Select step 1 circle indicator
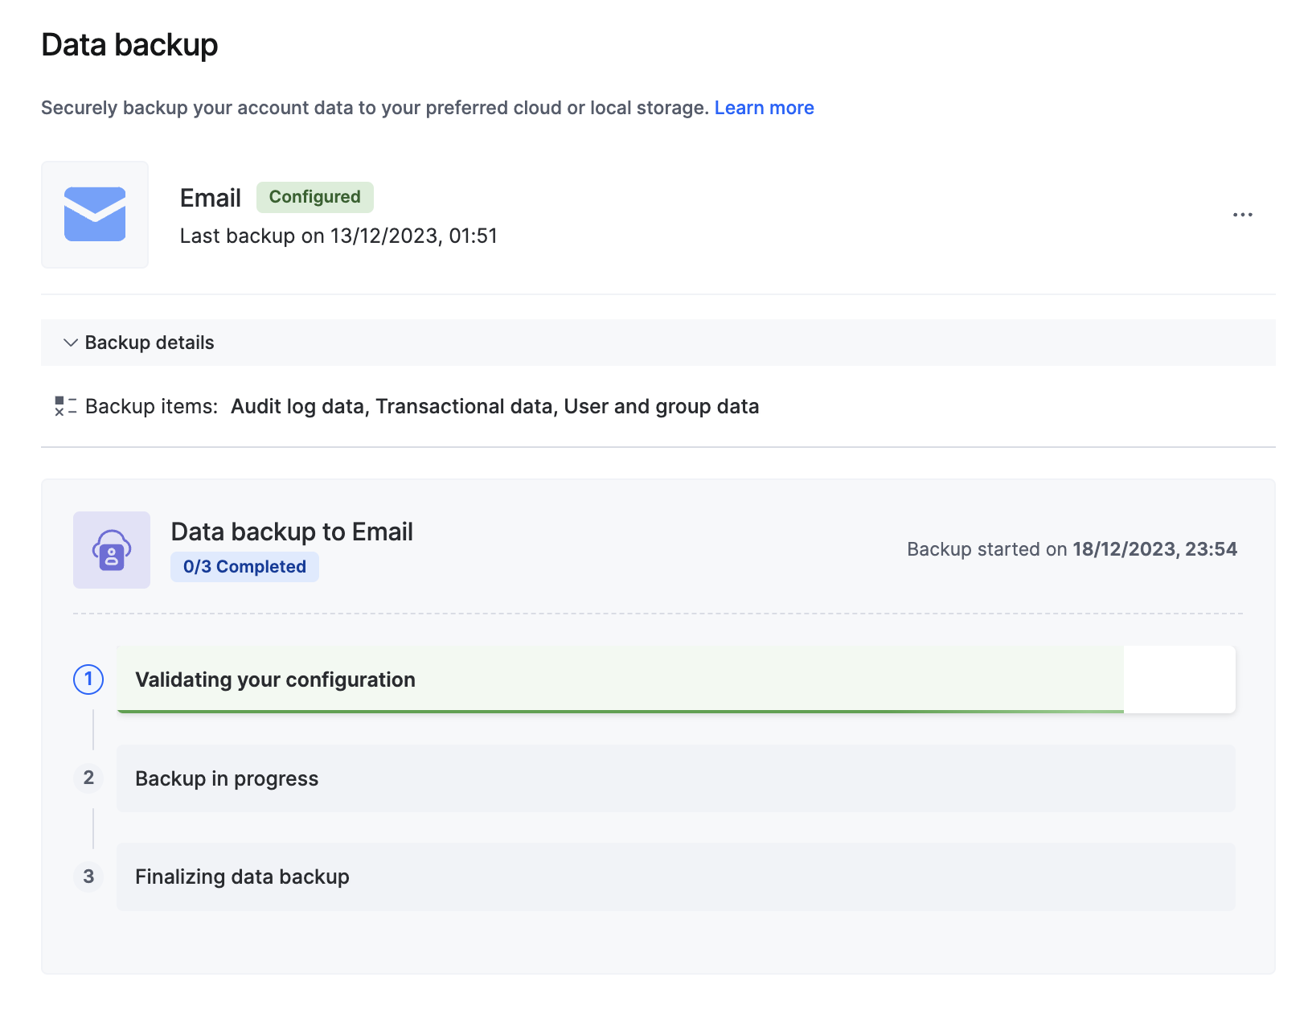Screen dimensions: 1312x1010 point(88,679)
